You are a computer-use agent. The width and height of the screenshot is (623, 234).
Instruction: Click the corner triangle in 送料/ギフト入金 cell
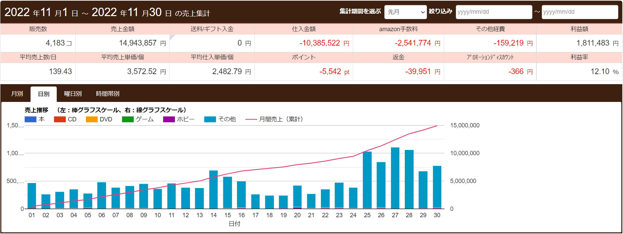[172, 37]
